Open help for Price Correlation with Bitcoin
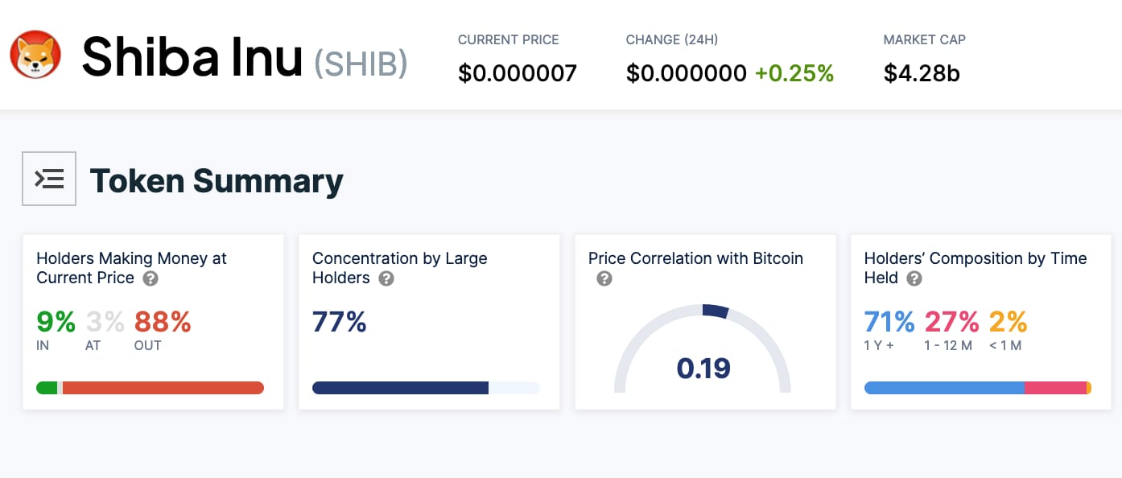1122x478 pixels. pyautogui.click(x=604, y=278)
